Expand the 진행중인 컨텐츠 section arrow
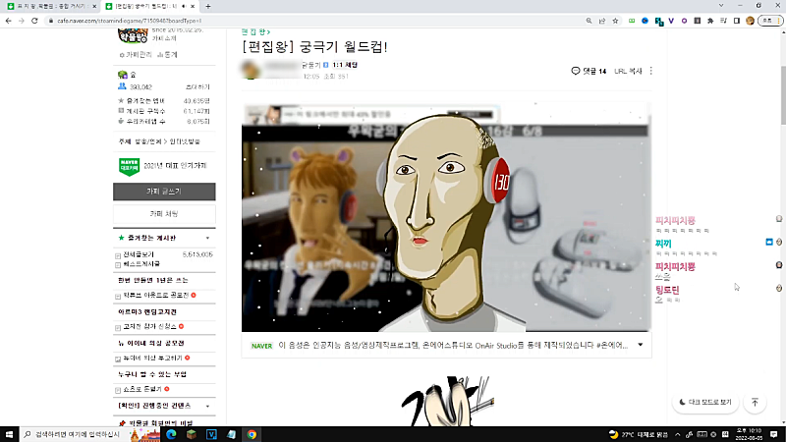 [x=207, y=405]
